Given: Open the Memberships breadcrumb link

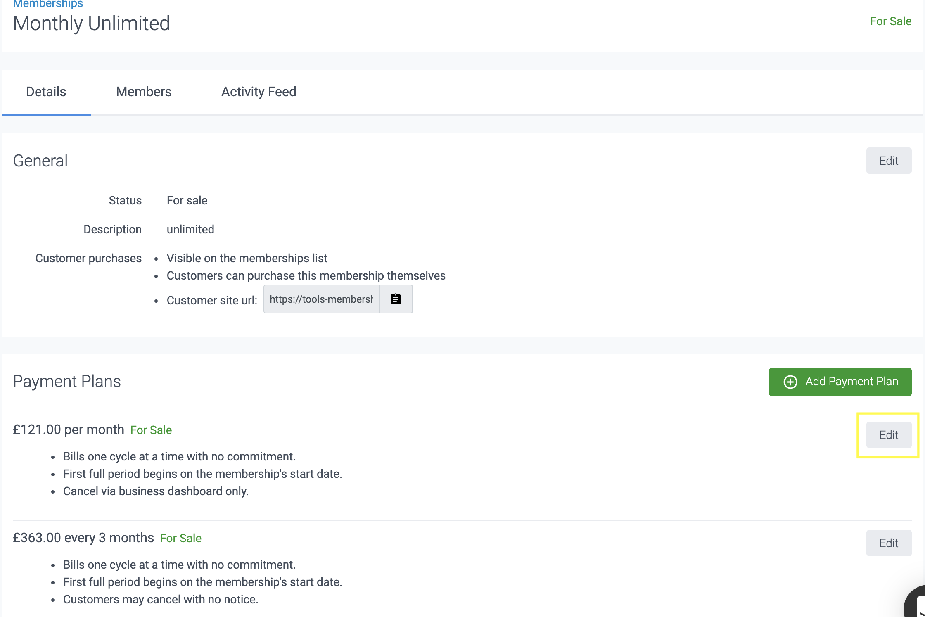Looking at the screenshot, I should 48,4.
